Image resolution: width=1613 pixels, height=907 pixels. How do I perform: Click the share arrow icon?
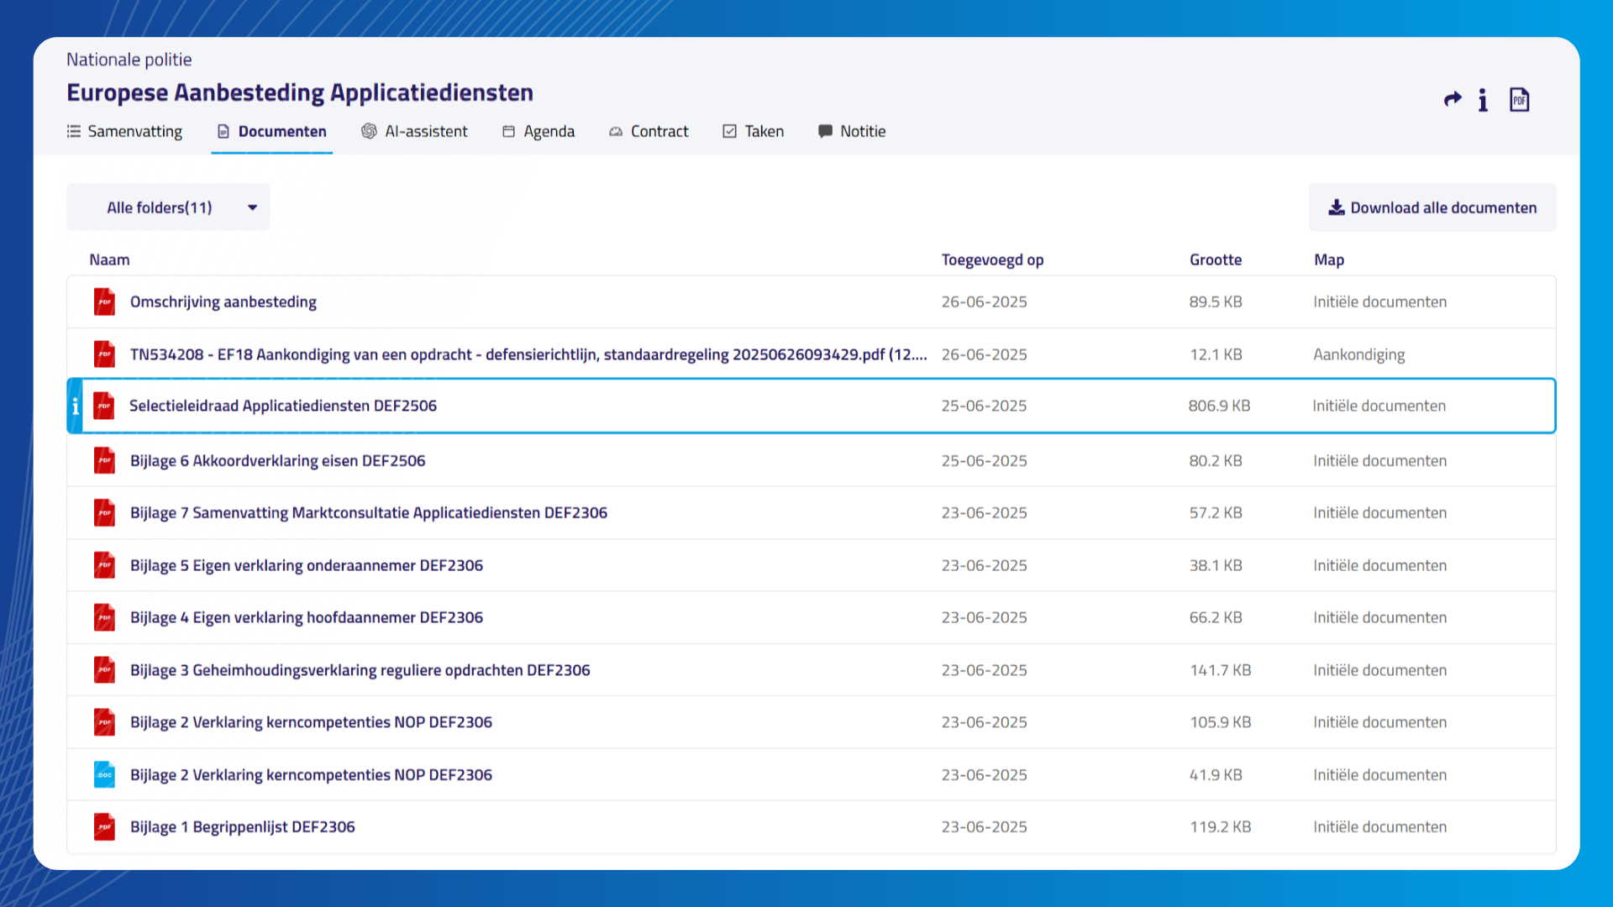point(1453,100)
